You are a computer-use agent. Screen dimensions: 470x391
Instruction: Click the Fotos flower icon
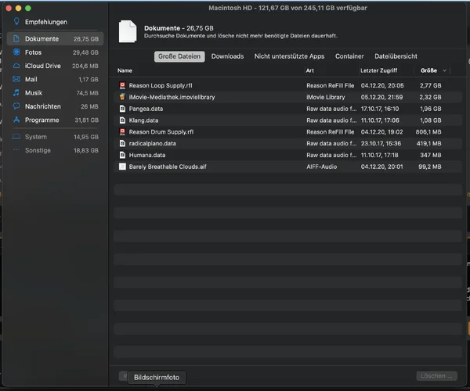[16, 52]
